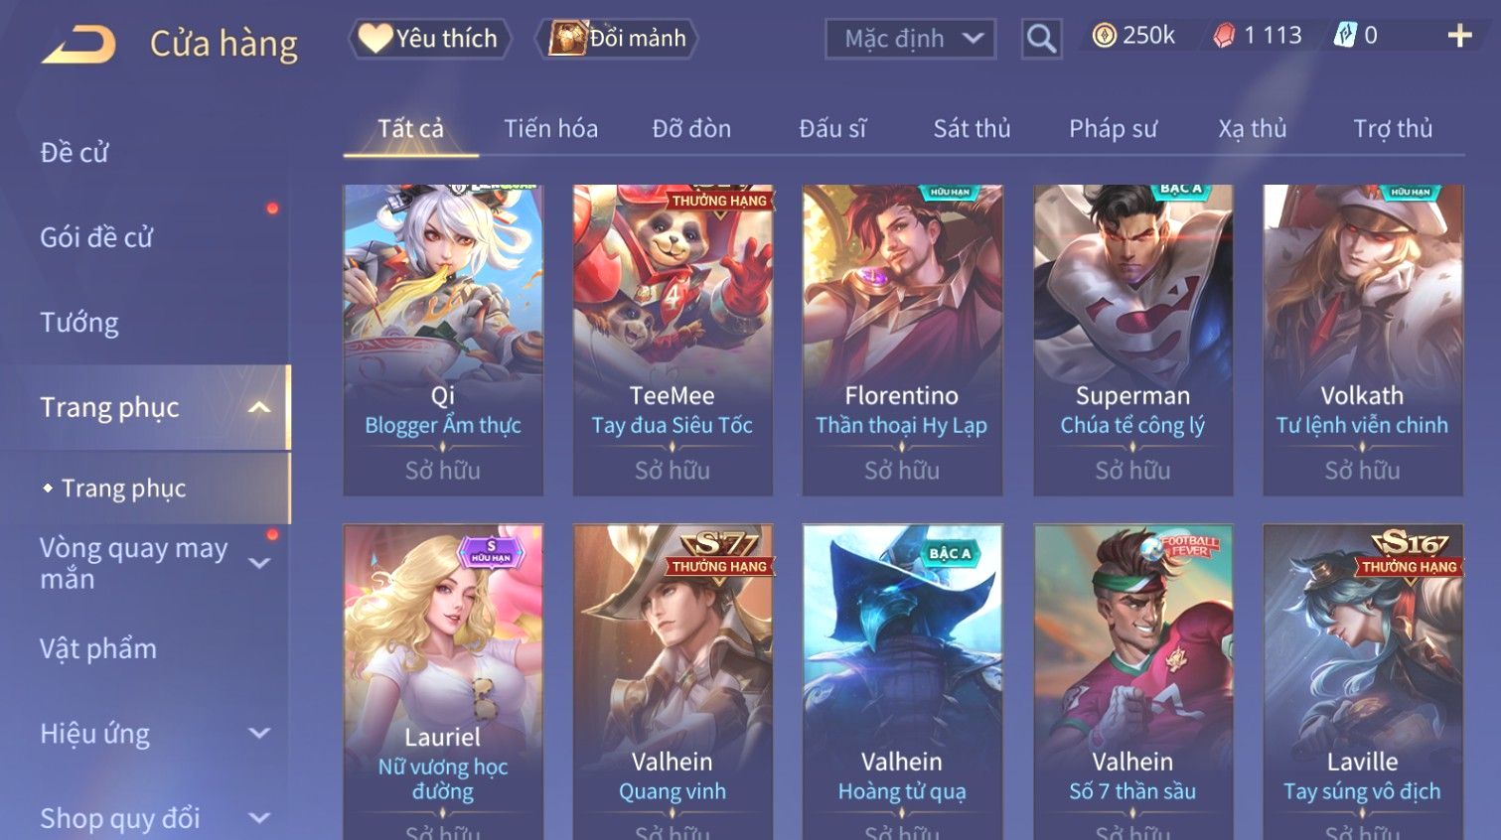Select the Tiến hóa tab
Image resolution: width=1501 pixels, height=840 pixels.
(550, 129)
